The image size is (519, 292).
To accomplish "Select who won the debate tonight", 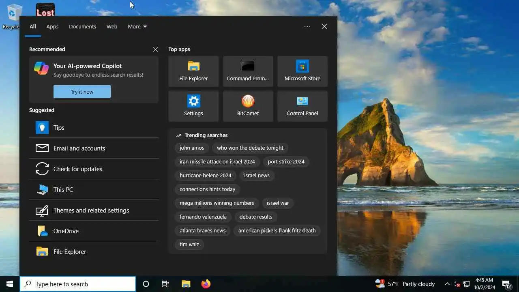I will pos(250,148).
